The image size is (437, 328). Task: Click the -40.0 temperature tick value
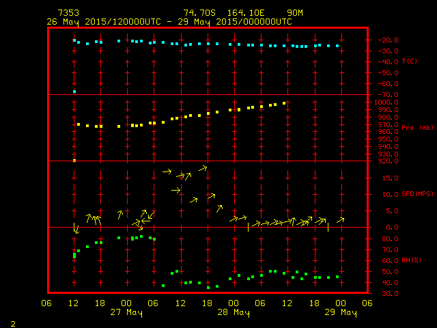click(389, 62)
